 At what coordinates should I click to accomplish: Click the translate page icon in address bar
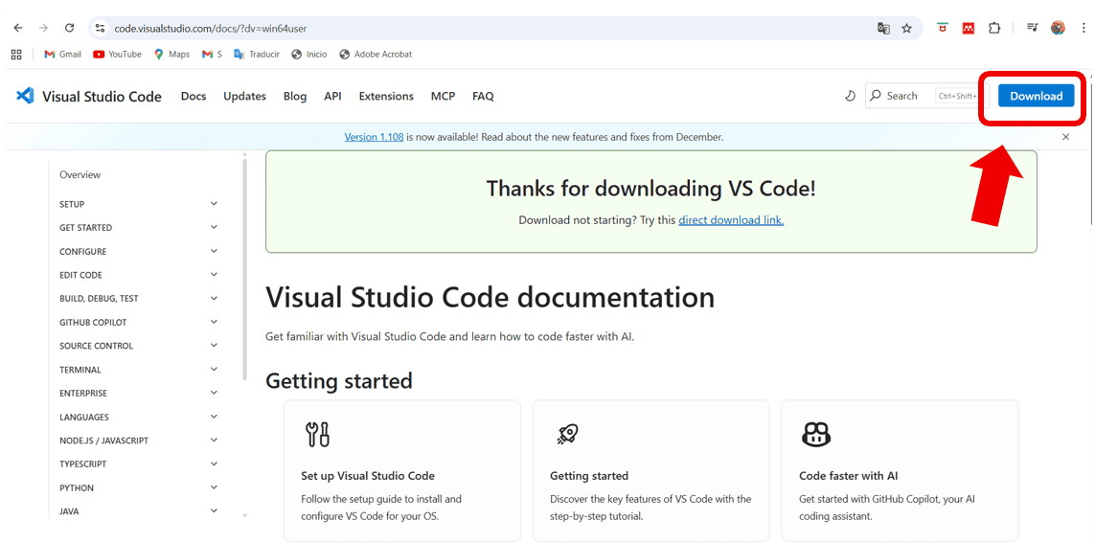883,28
